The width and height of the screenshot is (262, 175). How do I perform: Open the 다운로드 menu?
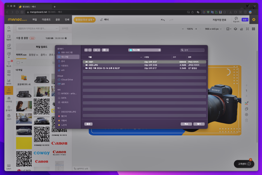[46, 20]
